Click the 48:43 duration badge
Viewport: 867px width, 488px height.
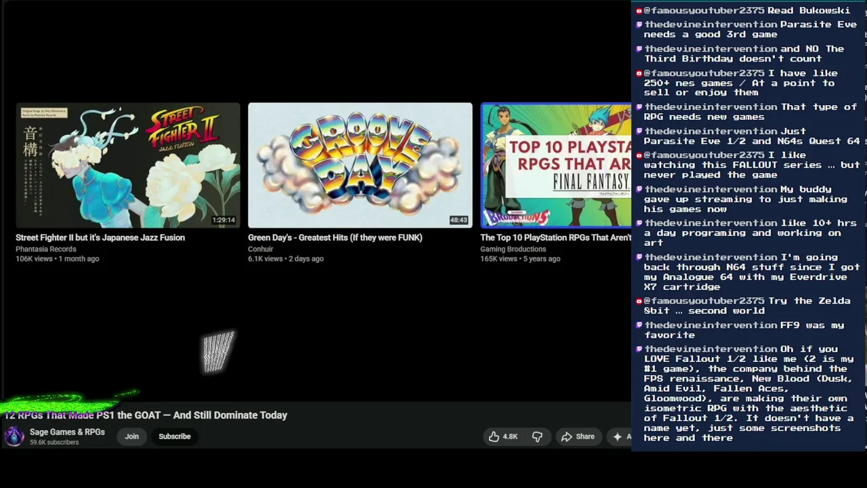[x=459, y=220]
